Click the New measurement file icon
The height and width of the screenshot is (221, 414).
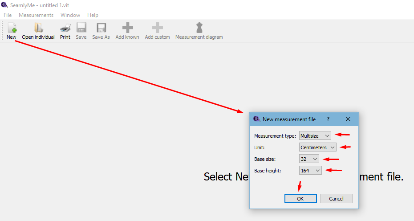pyautogui.click(x=12, y=29)
